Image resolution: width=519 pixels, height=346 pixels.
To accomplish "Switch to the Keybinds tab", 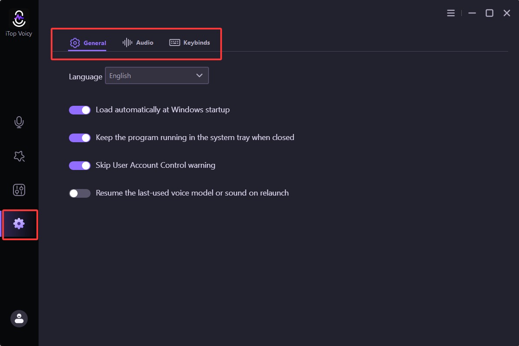I will (189, 42).
